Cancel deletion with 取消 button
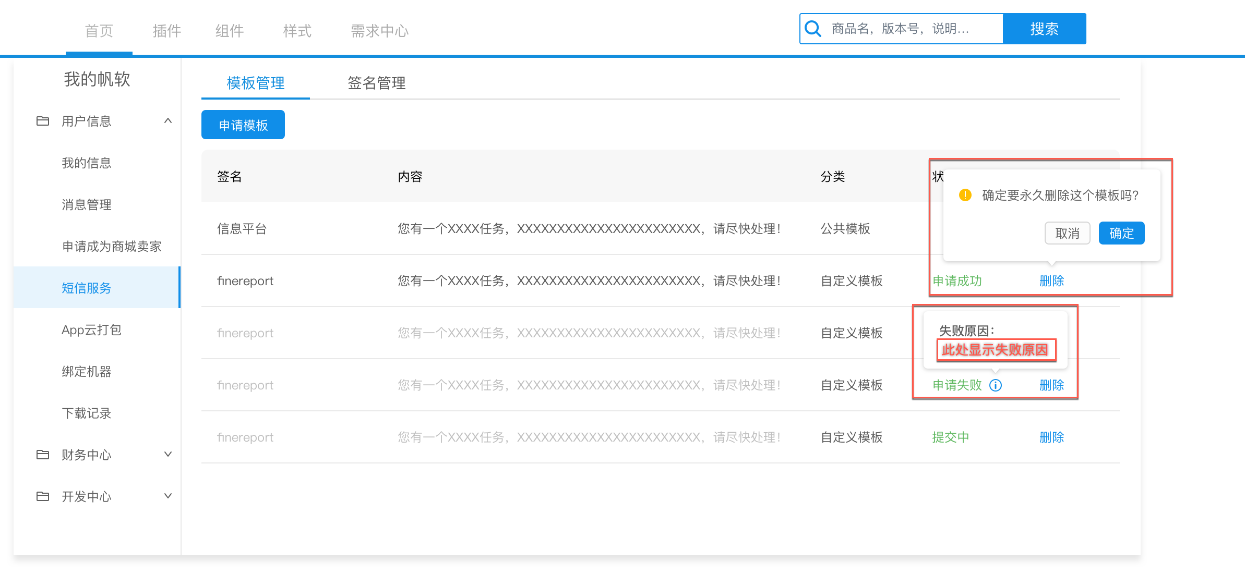The width and height of the screenshot is (1245, 574). point(1067,233)
